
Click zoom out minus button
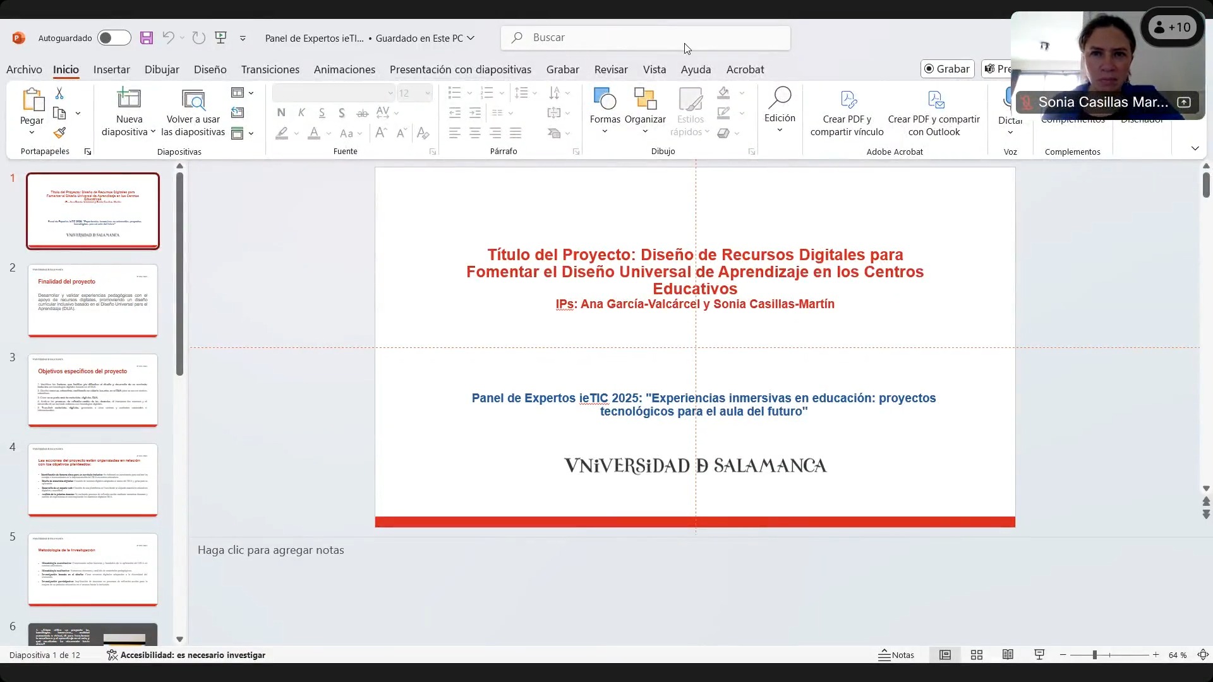click(1063, 655)
